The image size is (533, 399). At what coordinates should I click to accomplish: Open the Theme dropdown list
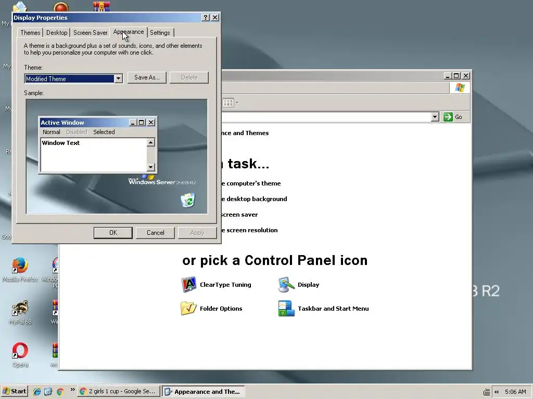coord(118,79)
